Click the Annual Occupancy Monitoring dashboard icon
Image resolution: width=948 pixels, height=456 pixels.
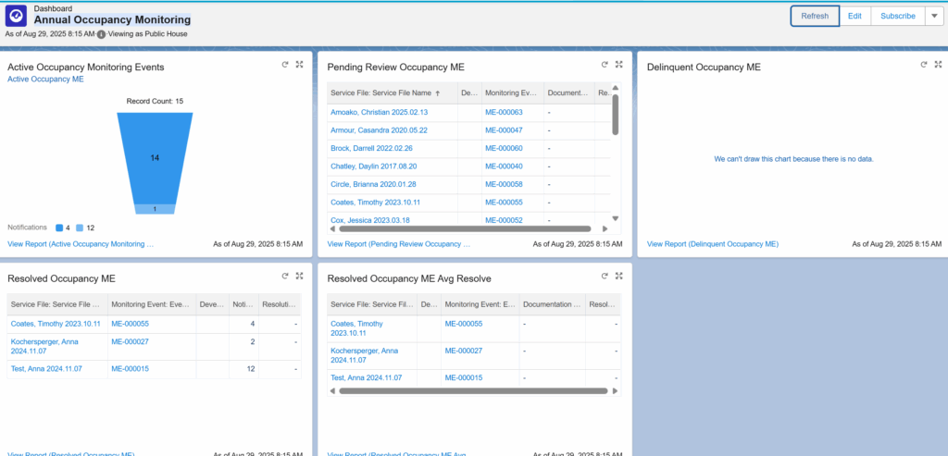tap(17, 18)
